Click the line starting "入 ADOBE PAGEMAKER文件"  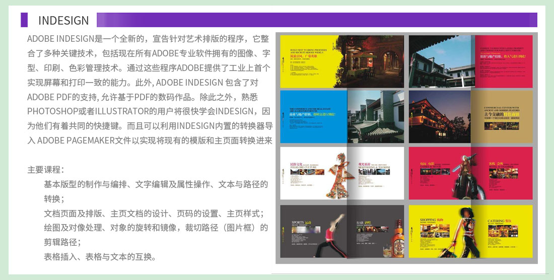(x=150, y=140)
